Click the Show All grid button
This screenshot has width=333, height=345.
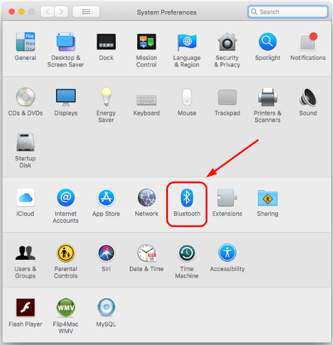(x=86, y=12)
